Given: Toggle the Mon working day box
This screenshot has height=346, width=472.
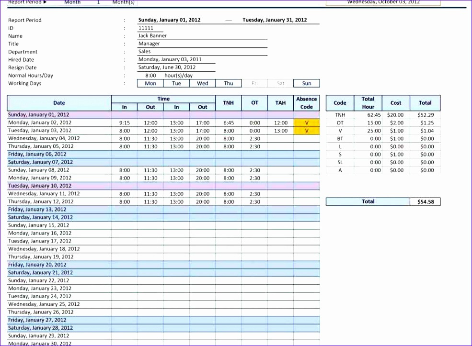Looking at the screenshot, I should coord(150,83).
